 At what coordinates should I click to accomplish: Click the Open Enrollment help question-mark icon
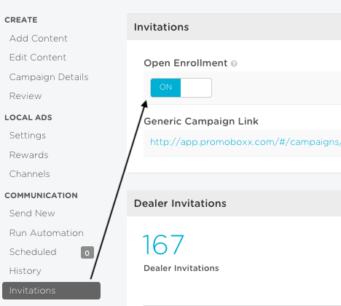[234, 63]
